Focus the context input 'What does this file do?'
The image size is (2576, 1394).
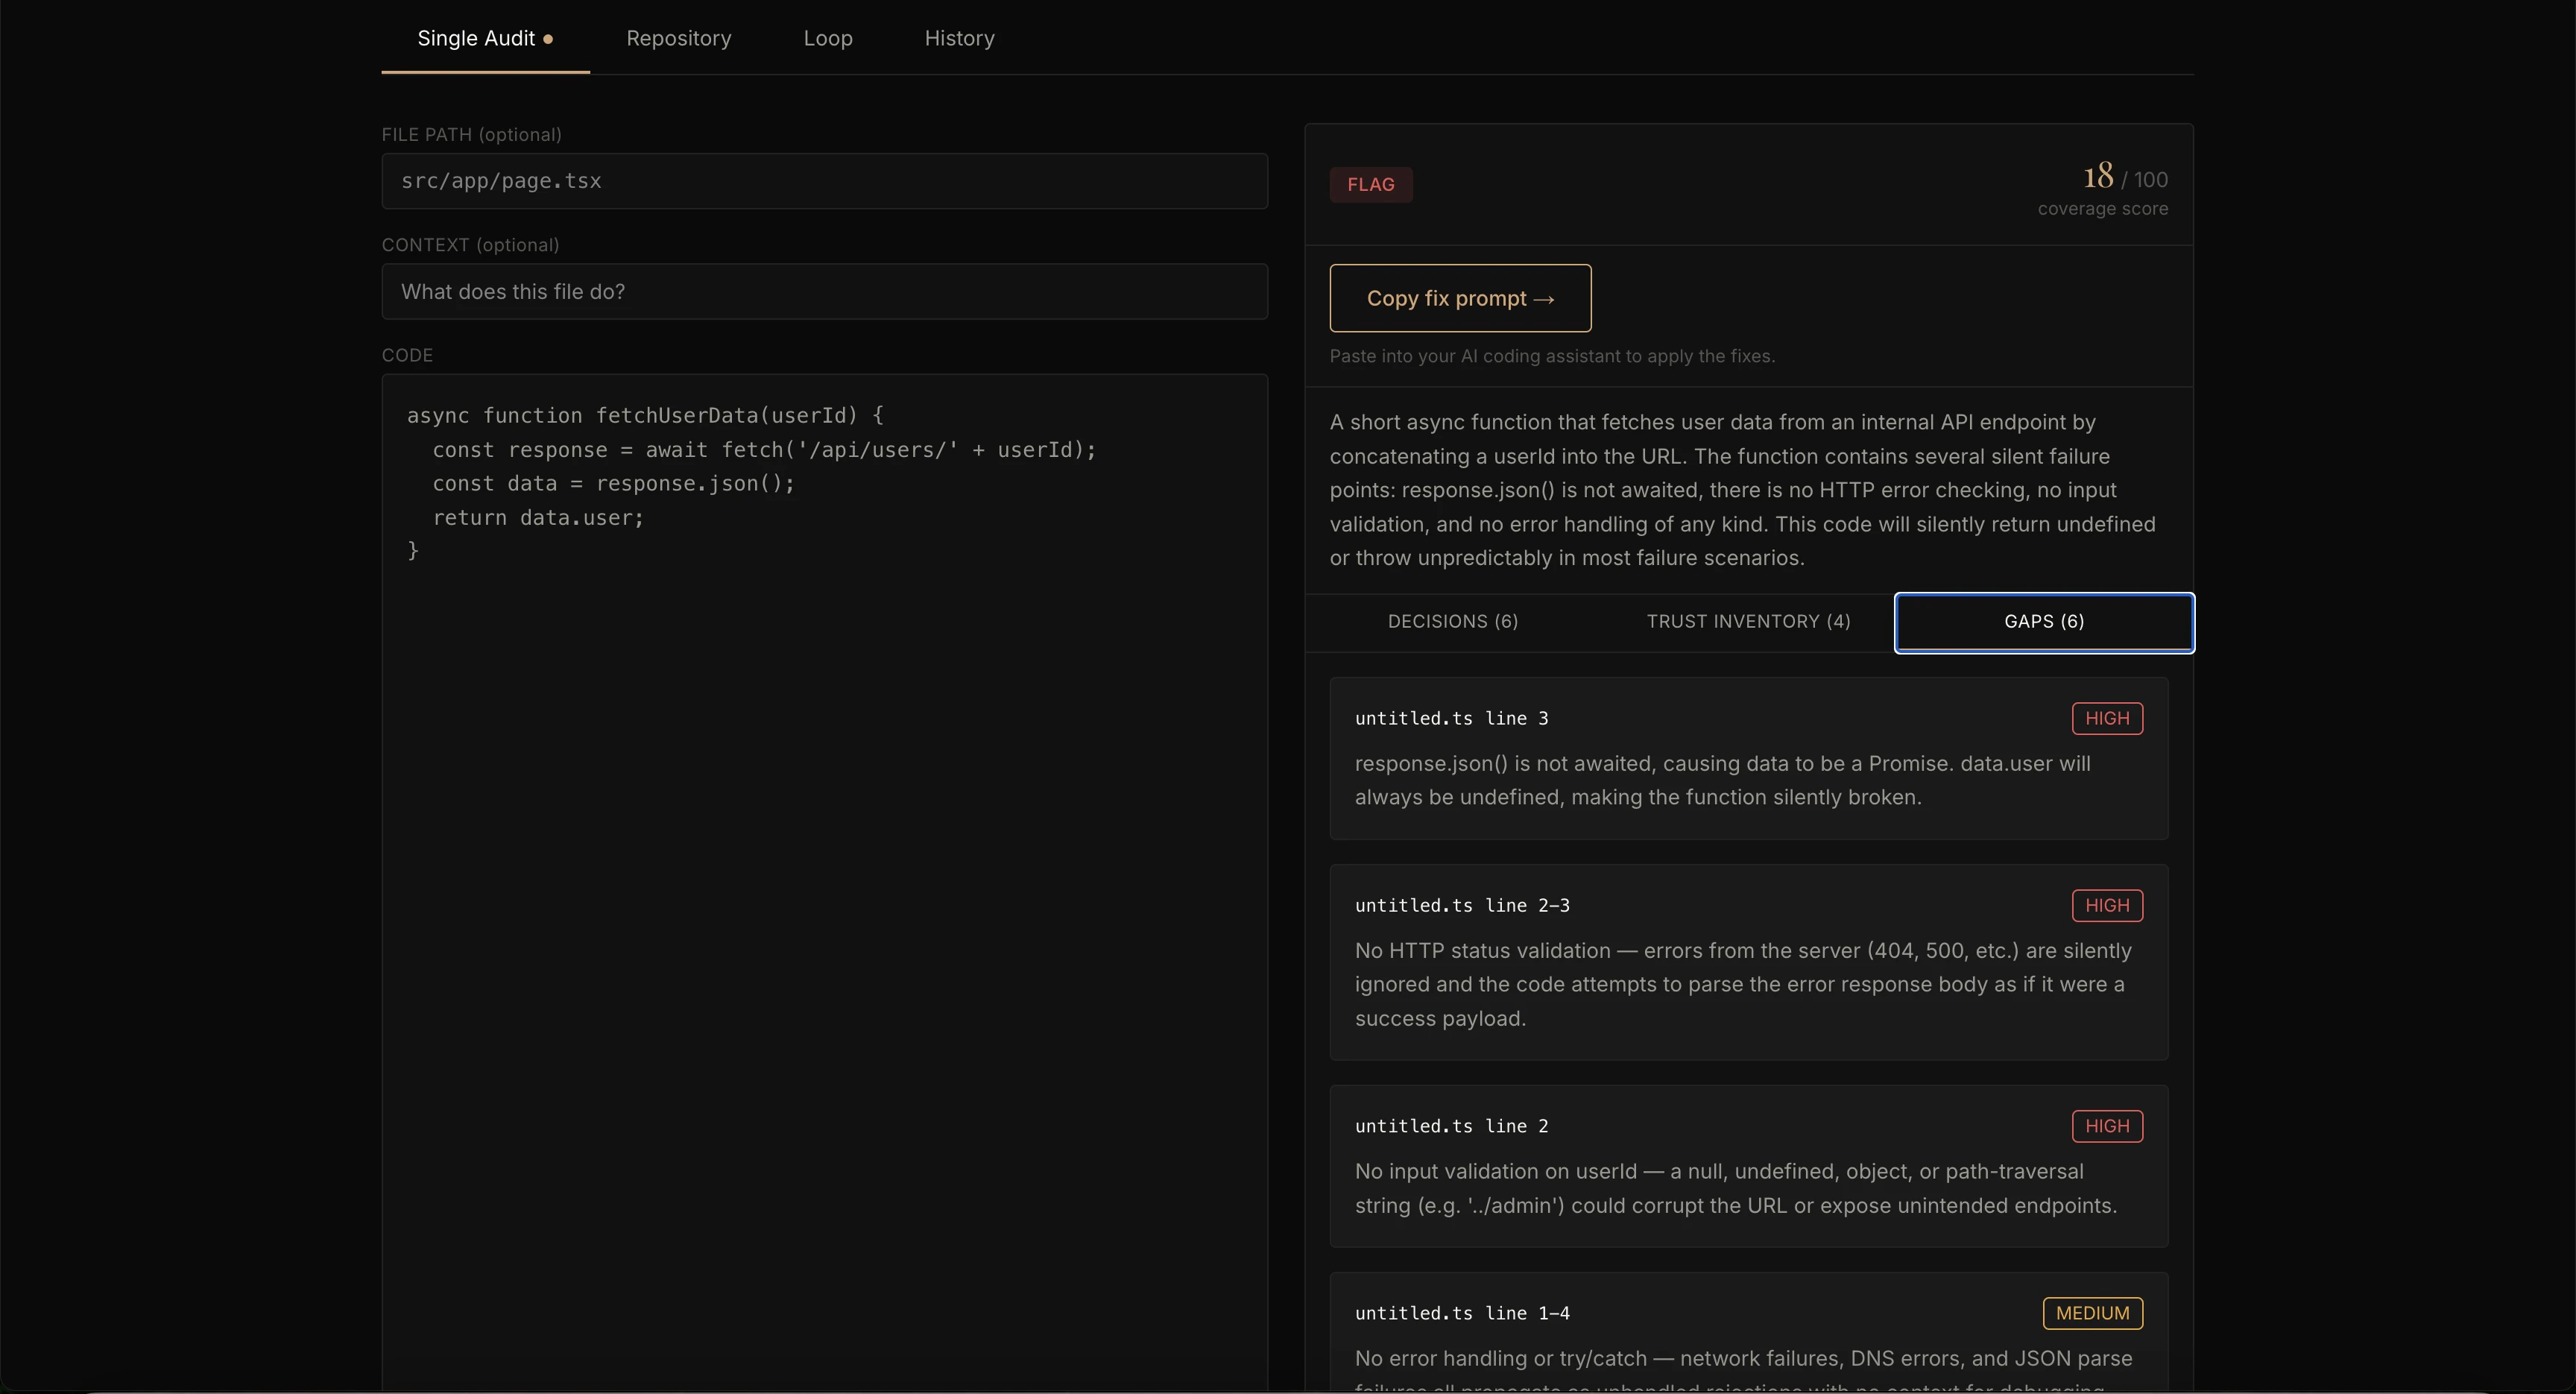[824, 291]
